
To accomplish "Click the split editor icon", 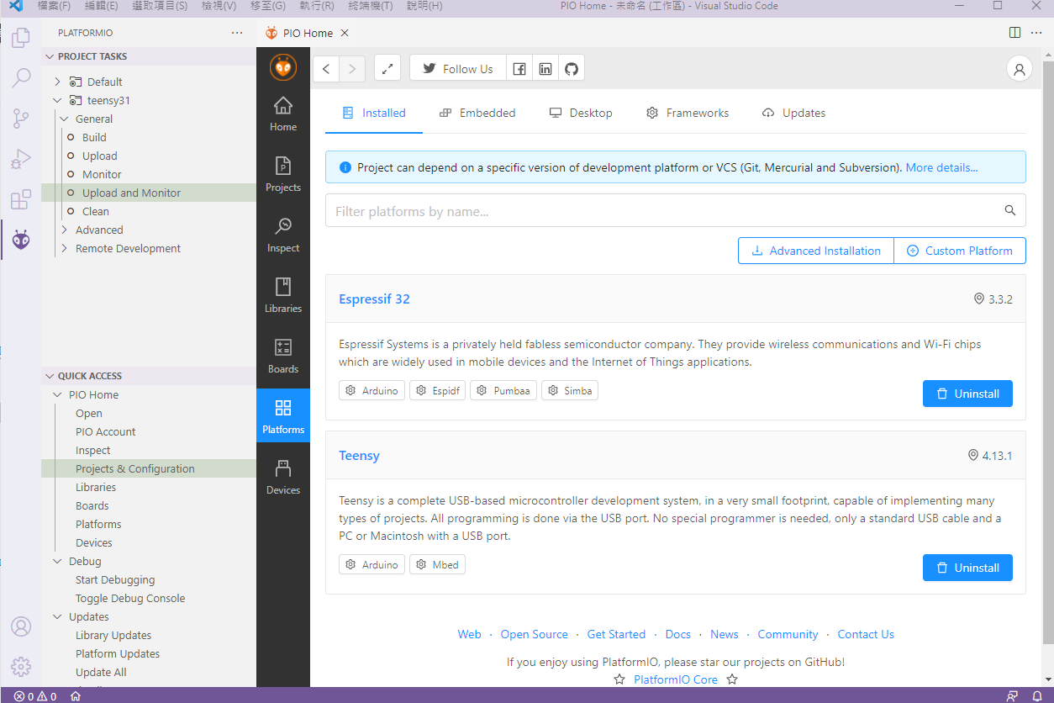I will 1014,33.
